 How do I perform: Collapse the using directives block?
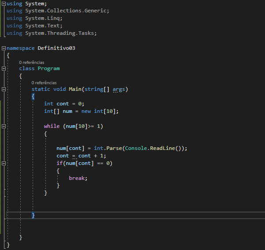4,4
